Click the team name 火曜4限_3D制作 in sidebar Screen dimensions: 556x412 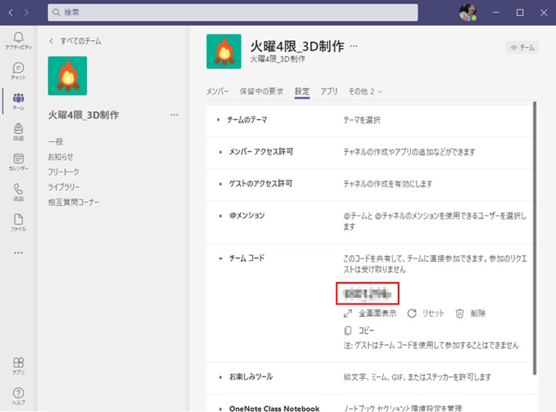coord(83,115)
